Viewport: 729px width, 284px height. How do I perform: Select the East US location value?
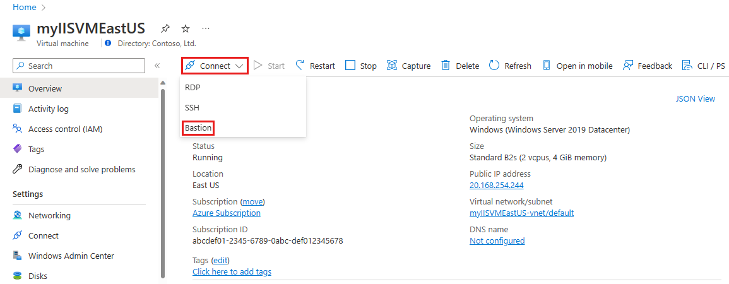(x=206, y=185)
